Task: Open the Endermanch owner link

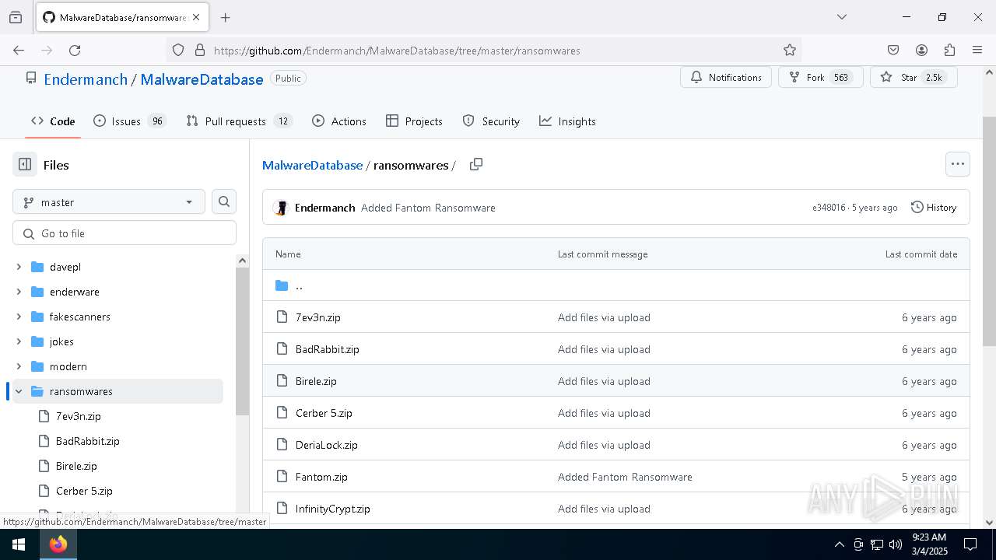Action: pyautogui.click(x=86, y=79)
